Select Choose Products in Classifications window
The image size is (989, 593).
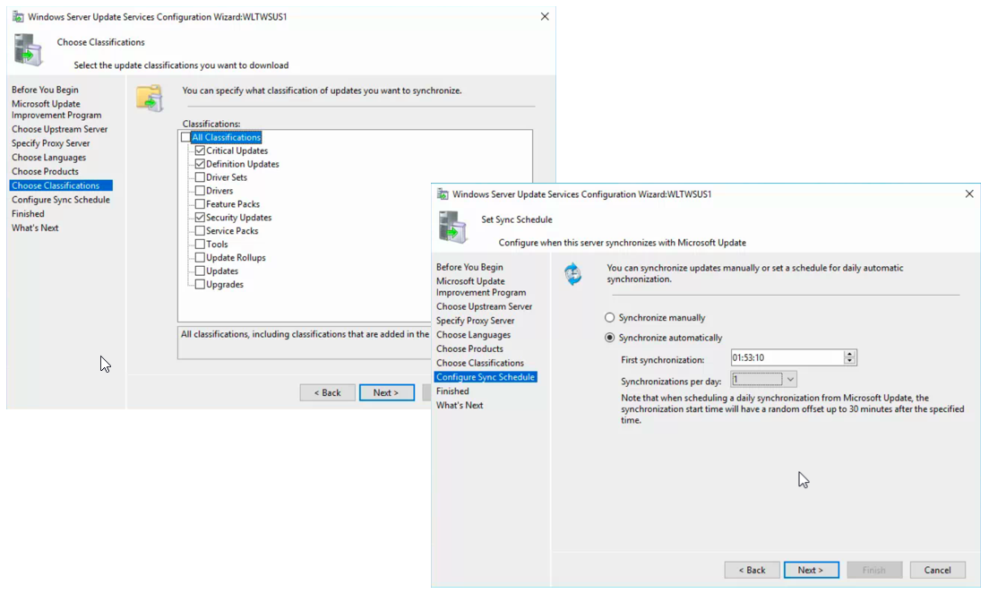tap(45, 171)
